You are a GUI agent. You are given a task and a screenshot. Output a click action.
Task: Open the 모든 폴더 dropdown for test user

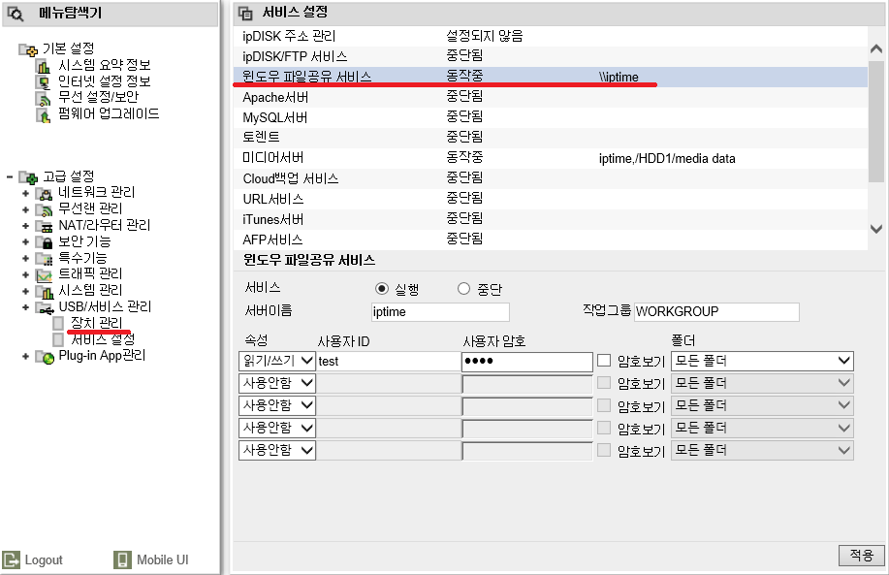(762, 361)
